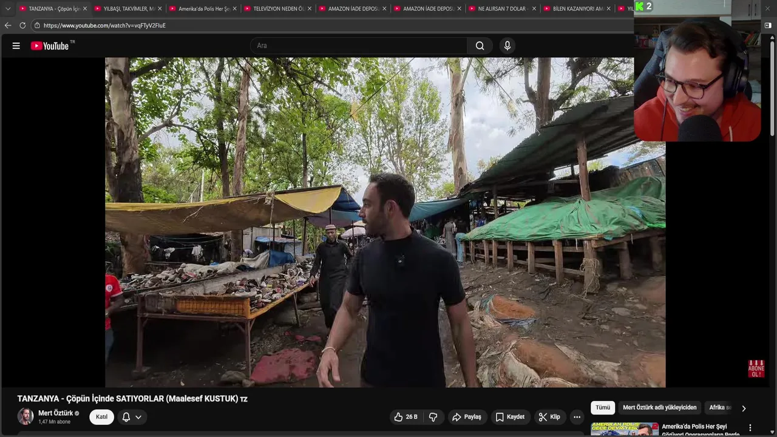Open the Mert Öztürk channel name link
Viewport: 777px width, 437px height.
[x=55, y=413]
